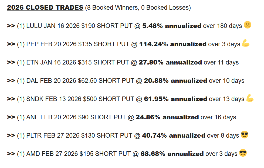Click the bold 24.86% annualized text
The image size is (264, 168).
[167, 117]
